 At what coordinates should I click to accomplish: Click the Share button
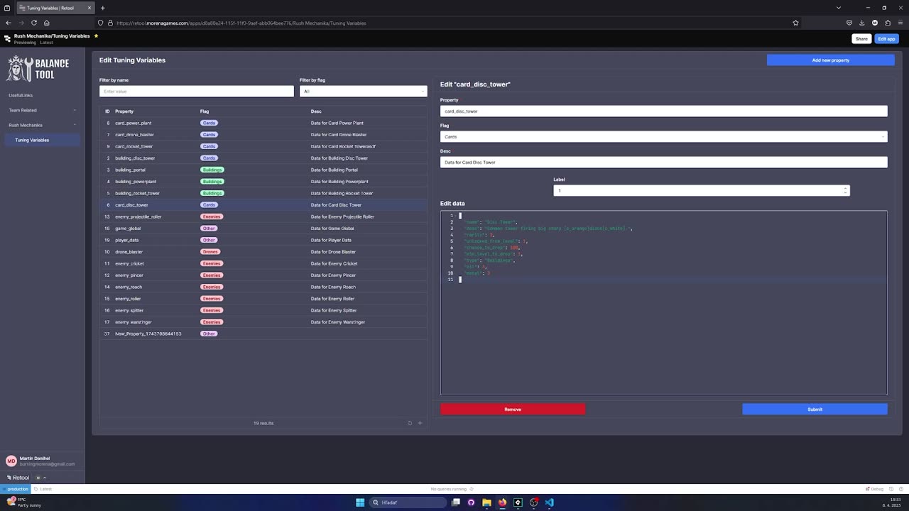[861, 39]
